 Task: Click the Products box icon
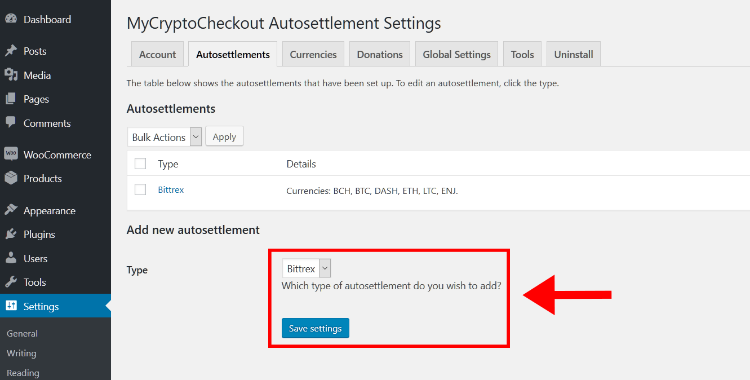[x=11, y=178]
